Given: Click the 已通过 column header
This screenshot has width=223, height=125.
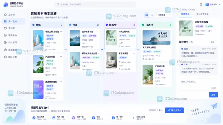Looking at the screenshot, I should coord(156,25).
